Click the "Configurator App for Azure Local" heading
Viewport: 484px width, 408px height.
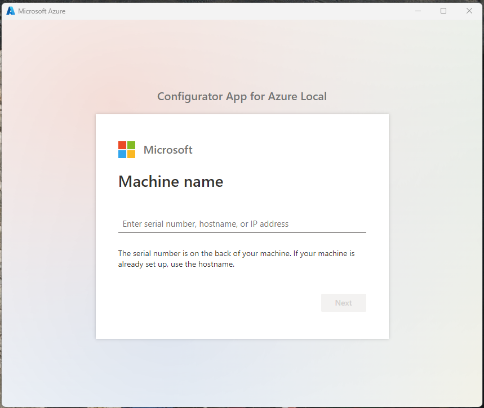point(242,96)
